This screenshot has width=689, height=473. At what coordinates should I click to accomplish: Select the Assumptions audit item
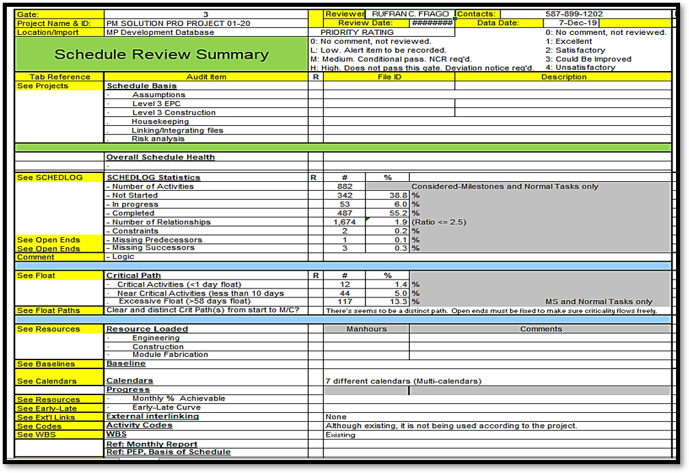coord(206,94)
